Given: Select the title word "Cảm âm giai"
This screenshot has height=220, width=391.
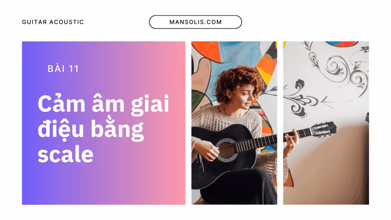Looking at the screenshot, I should 103,105.
